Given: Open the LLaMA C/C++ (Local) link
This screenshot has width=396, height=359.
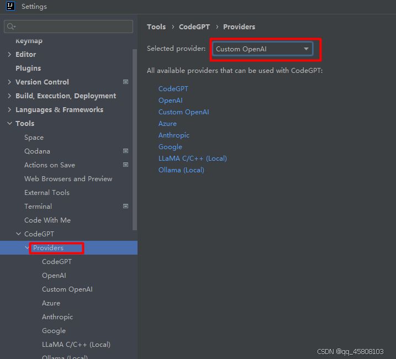Looking at the screenshot, I should pos(192,159).
